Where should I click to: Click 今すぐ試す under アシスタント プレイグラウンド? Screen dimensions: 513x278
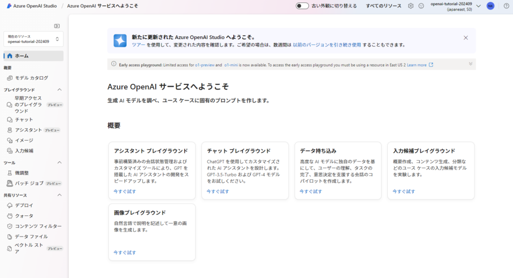pos(125,191)
